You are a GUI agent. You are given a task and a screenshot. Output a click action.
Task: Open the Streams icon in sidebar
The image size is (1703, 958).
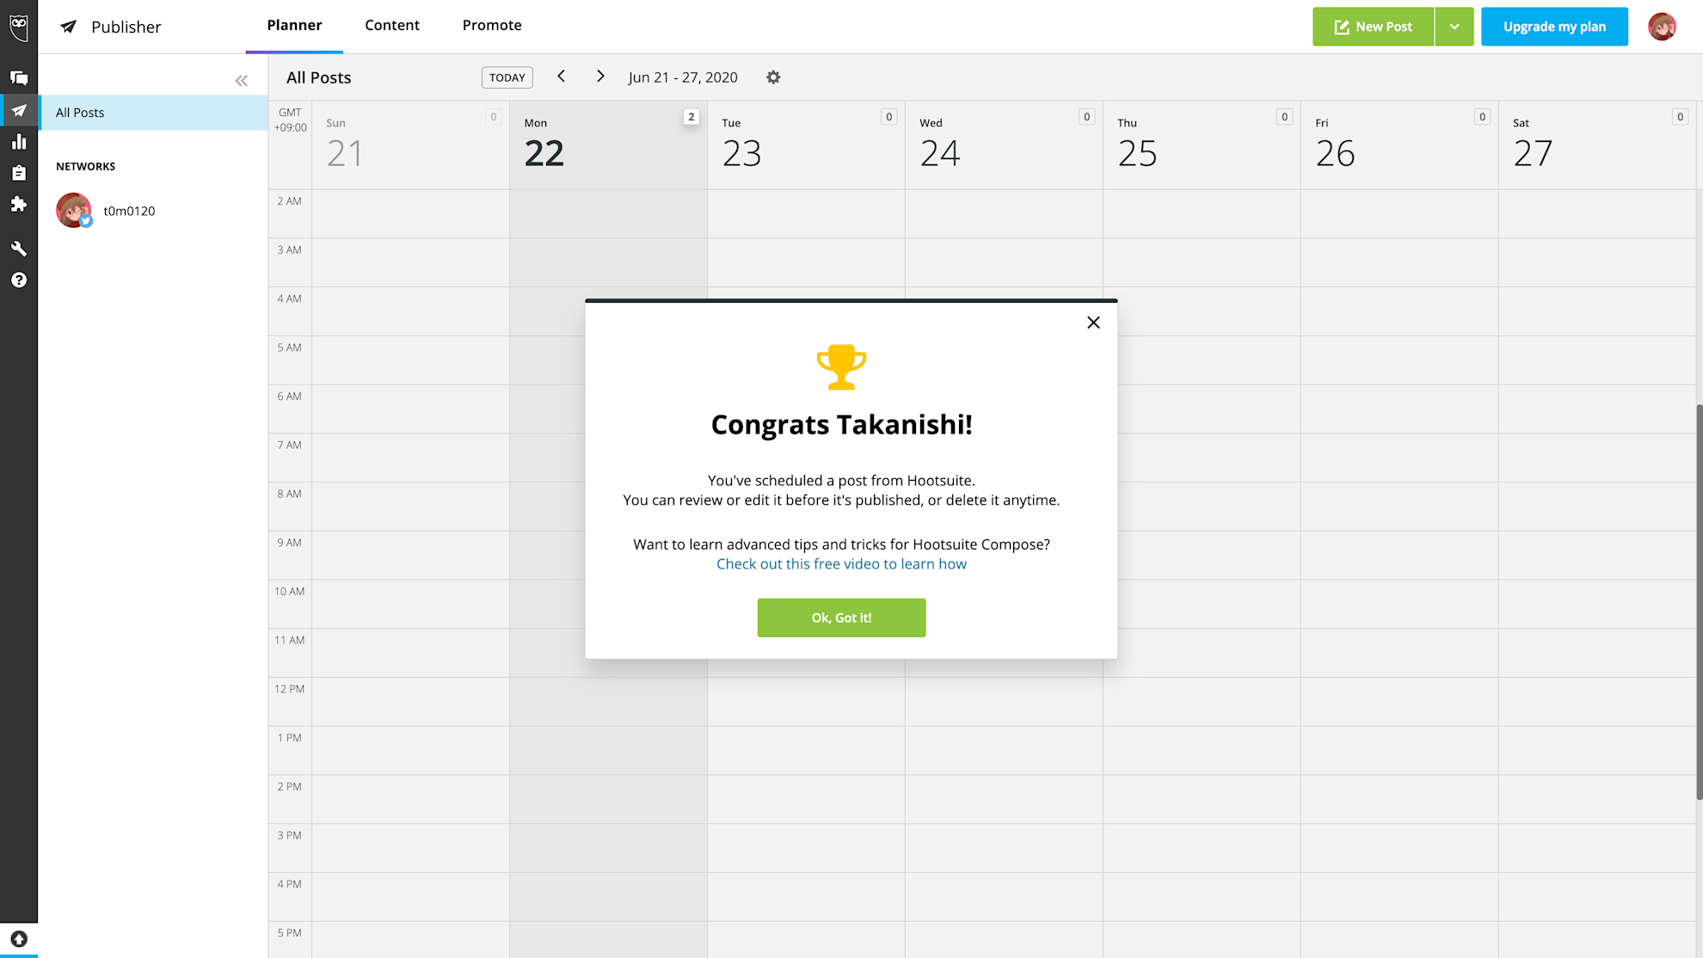[19, 78]
